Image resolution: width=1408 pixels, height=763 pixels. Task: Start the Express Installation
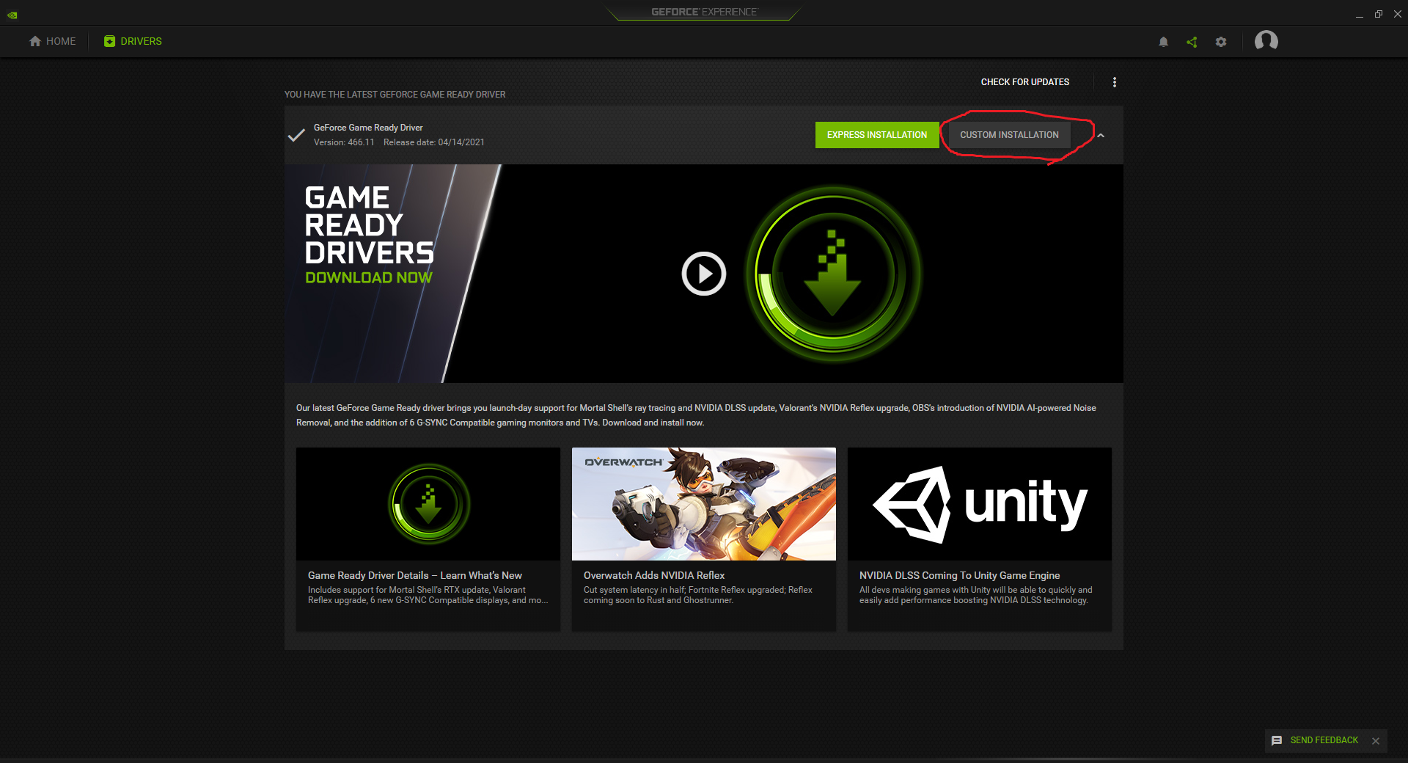[877, 135]
